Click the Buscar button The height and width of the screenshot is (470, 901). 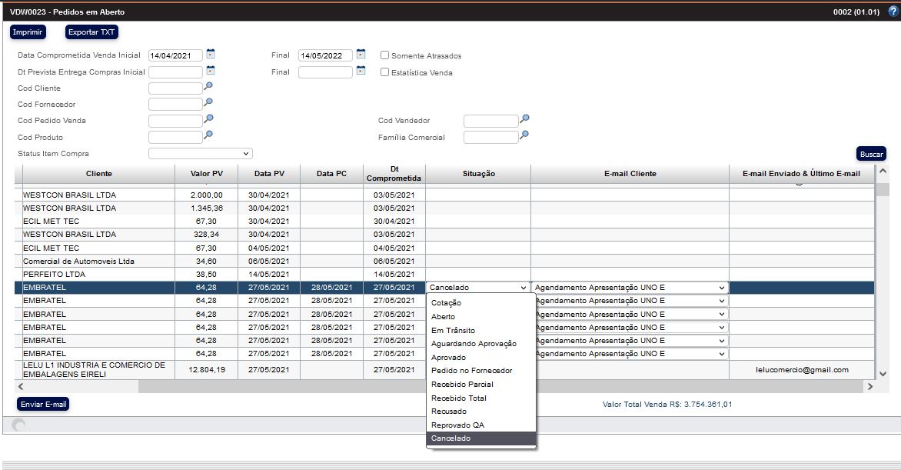pyautogui.click(x=871, y=154)
